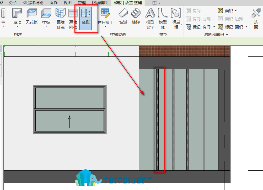The image size is (263, 190).
Task: Open the 标记 房间 dropdown
Action: [x=214, y=27]
